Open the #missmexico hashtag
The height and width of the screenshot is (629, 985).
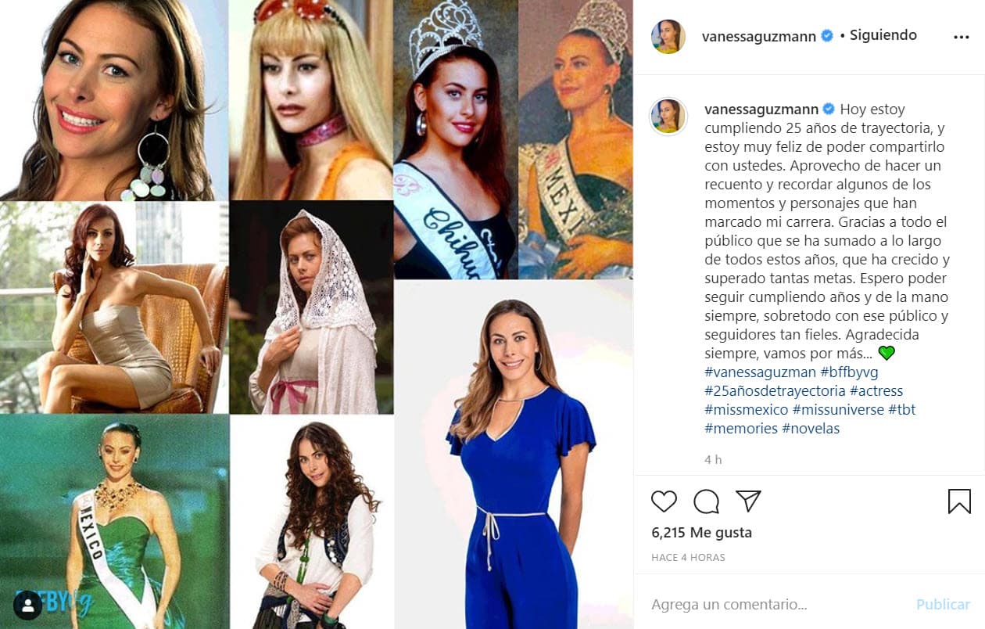coord(746,409)
